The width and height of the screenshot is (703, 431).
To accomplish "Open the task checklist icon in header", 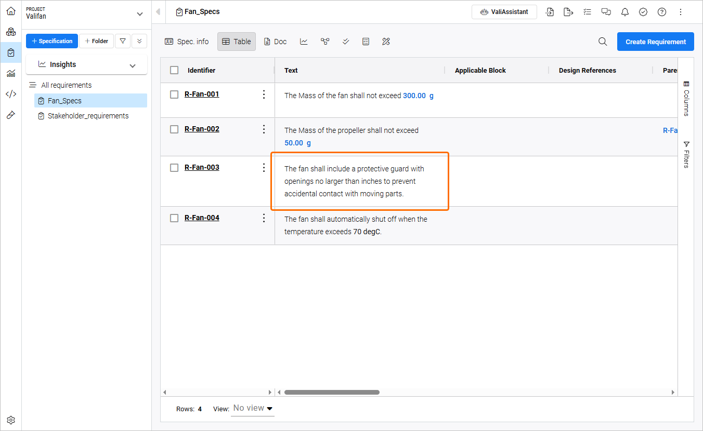I will [587, 12].
